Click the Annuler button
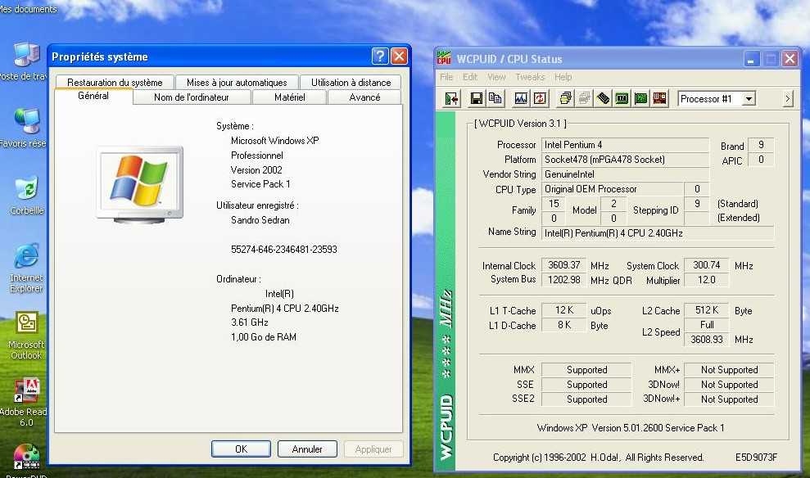Image resolution: width=810 pixels, height=478 pixels. pyautogui.click(x=307, y=449)
